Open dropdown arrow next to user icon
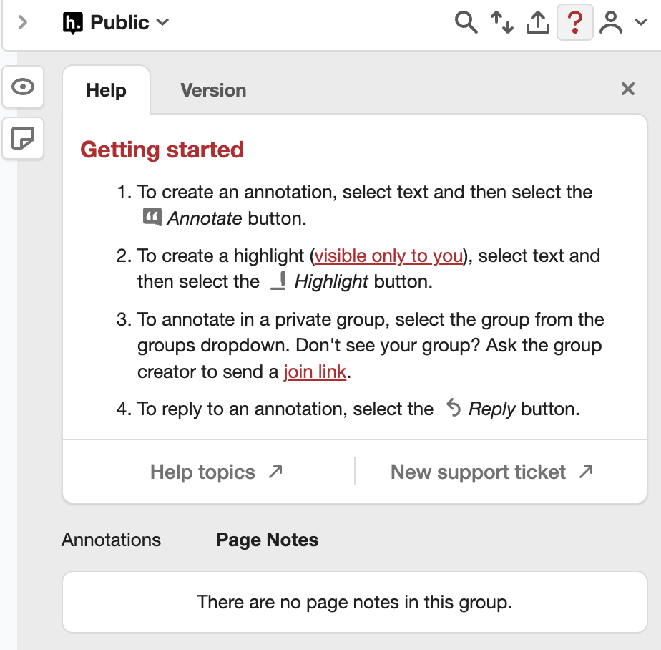Viewport: 661px width, 650px height. pyautogui.click(x=641, y=23)
